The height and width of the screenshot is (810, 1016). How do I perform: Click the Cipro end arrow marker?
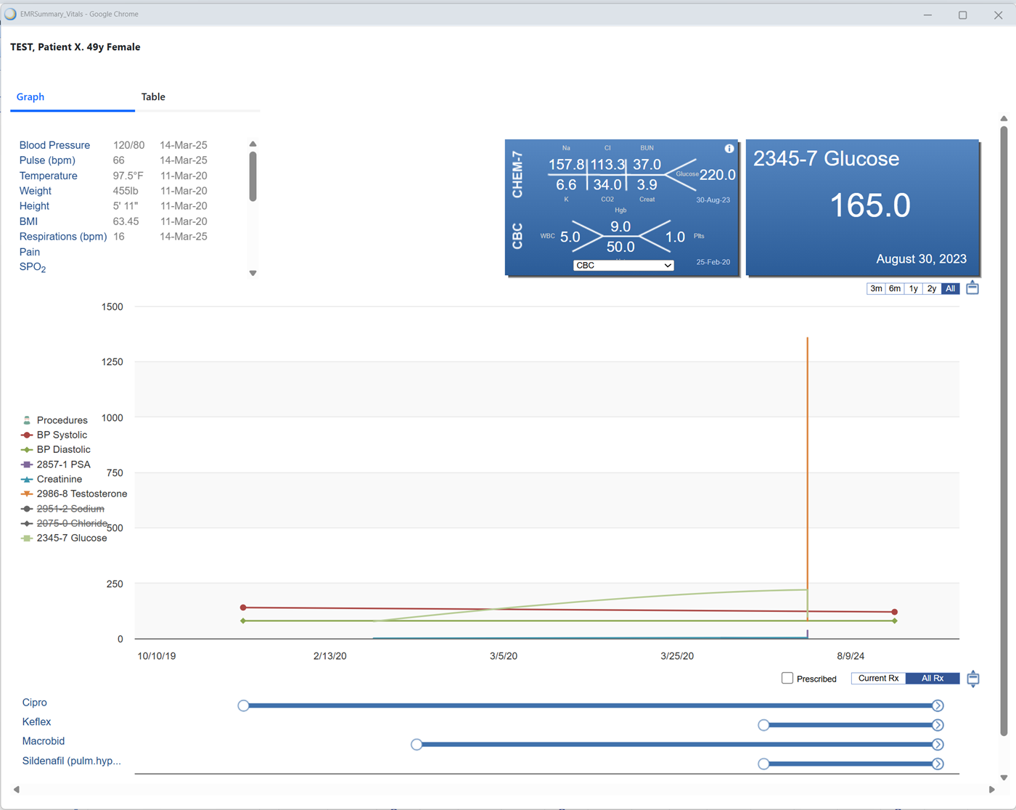pos(938,705)
